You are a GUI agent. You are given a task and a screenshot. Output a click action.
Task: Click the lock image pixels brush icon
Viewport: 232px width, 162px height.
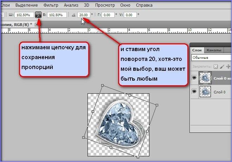tap(222, 66)
